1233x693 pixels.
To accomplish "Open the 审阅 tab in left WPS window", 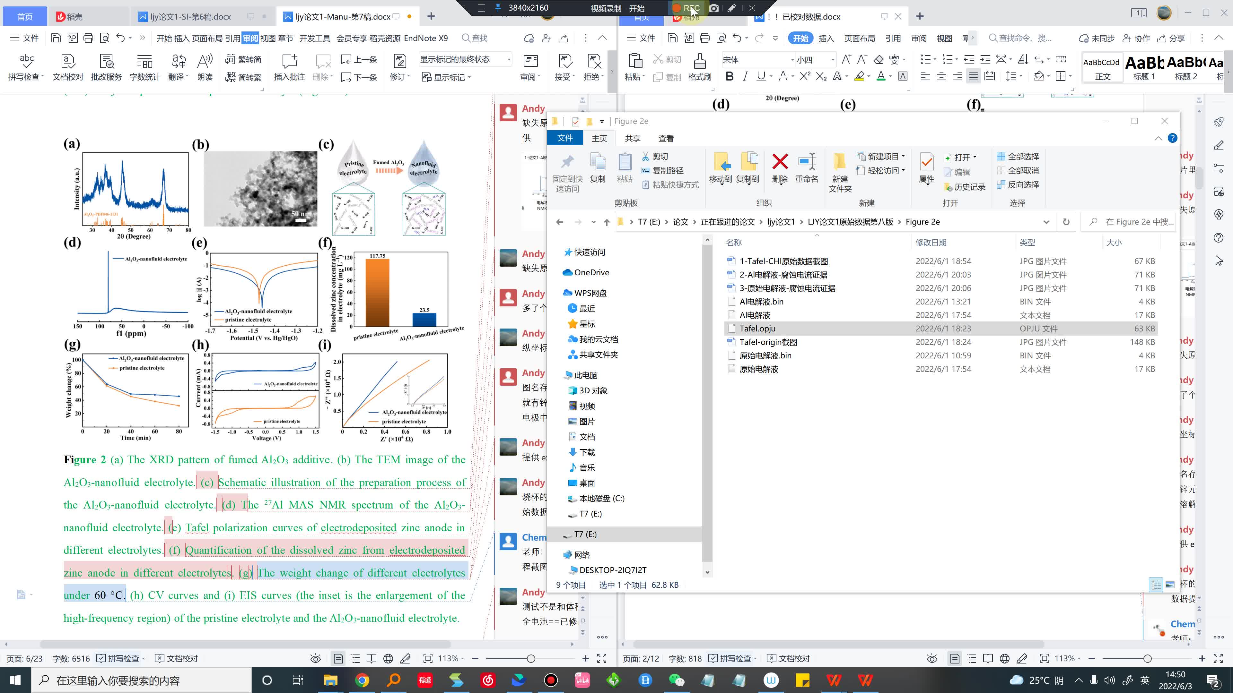I will click(250, 38).
